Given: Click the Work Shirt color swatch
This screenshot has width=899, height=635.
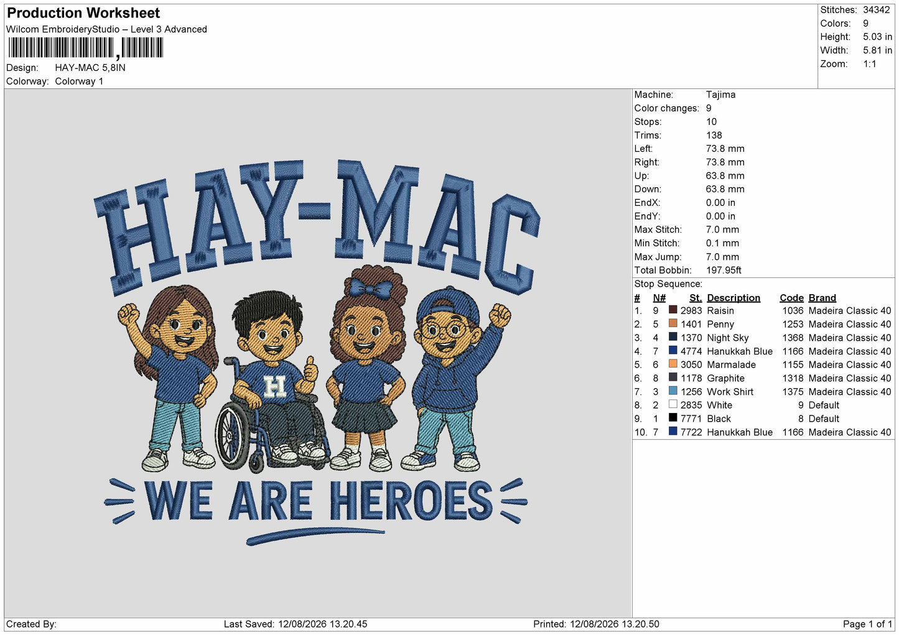Looking at the screenshot, I should pos(673,391).
